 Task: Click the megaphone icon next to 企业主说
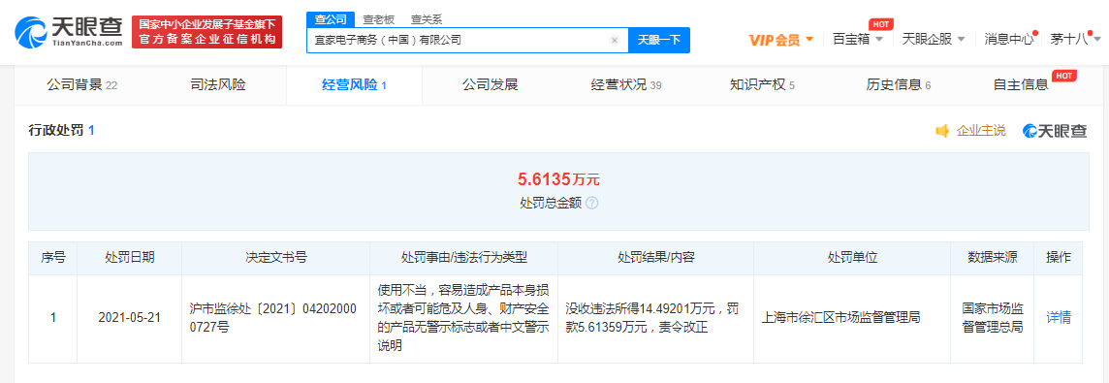point(942,131)
